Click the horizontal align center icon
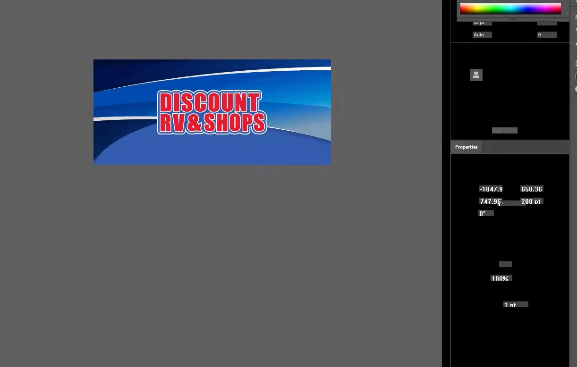This screenshot has width=577, height=367. tap(476, 75)
